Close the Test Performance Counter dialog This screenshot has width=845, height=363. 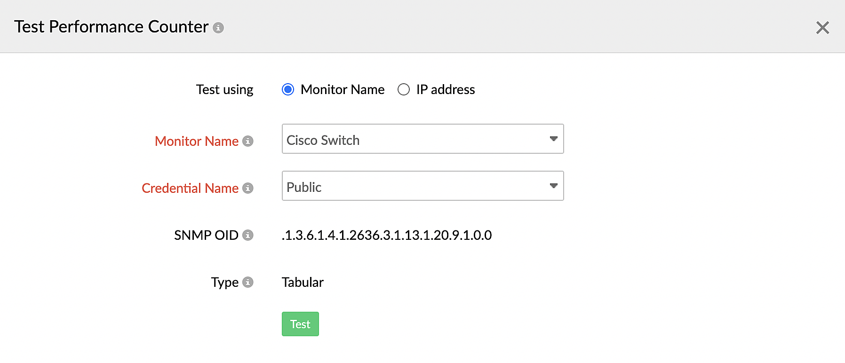tap(822, 28)
